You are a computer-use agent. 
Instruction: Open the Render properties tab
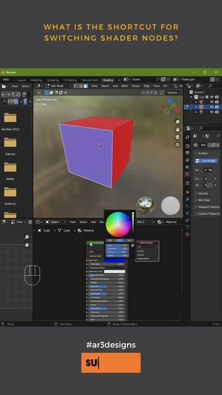(187, 146)
